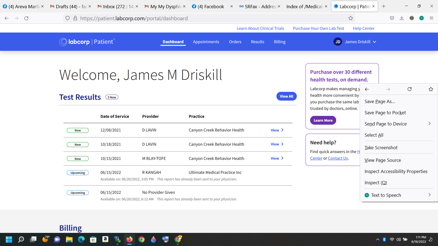Open Purchase Your Own Lab Test link
438x246 pixels.
tap(318, 28)
